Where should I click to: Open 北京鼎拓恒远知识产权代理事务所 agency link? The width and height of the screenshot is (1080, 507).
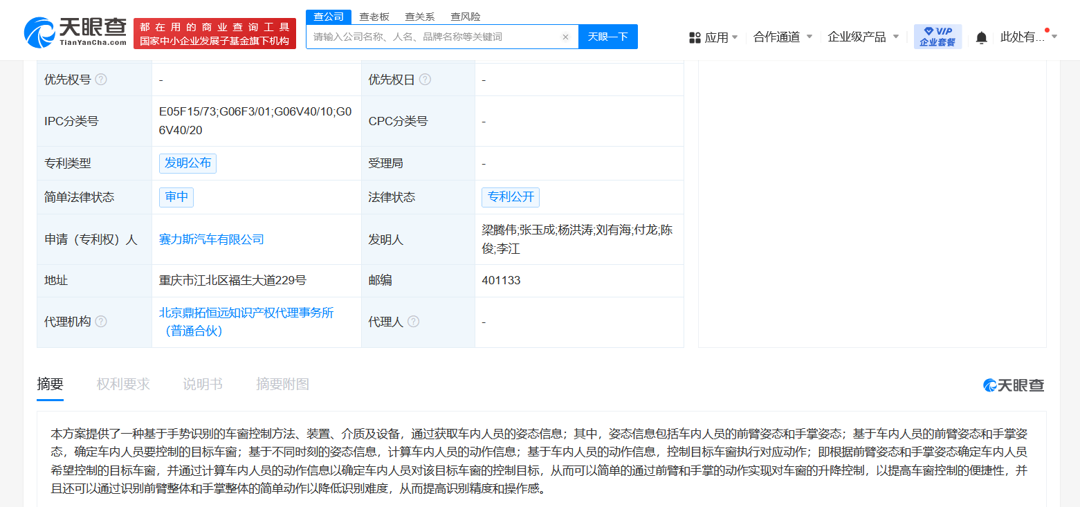click(x=246, y=322)
